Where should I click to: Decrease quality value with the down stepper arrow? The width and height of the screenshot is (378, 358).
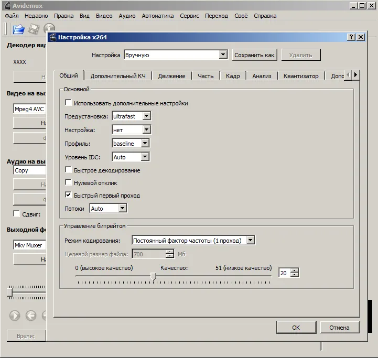coord(295,275)
